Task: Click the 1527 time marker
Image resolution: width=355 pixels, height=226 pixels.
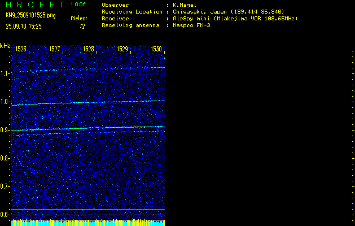Action: click(x=55, y=49)
